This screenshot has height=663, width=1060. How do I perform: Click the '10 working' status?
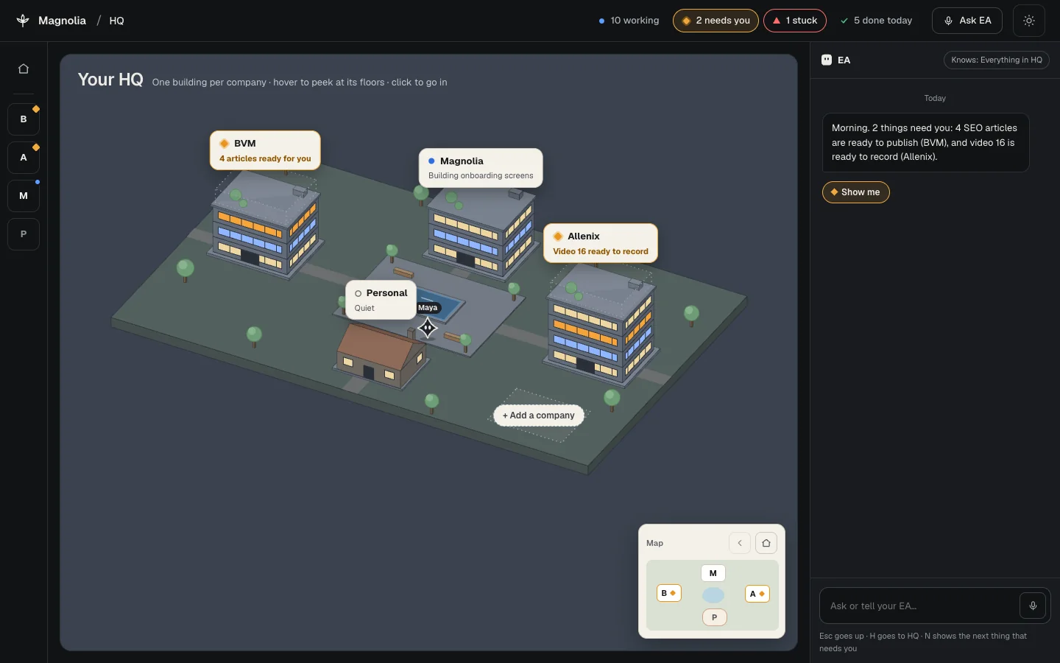[x=629, y=21]
